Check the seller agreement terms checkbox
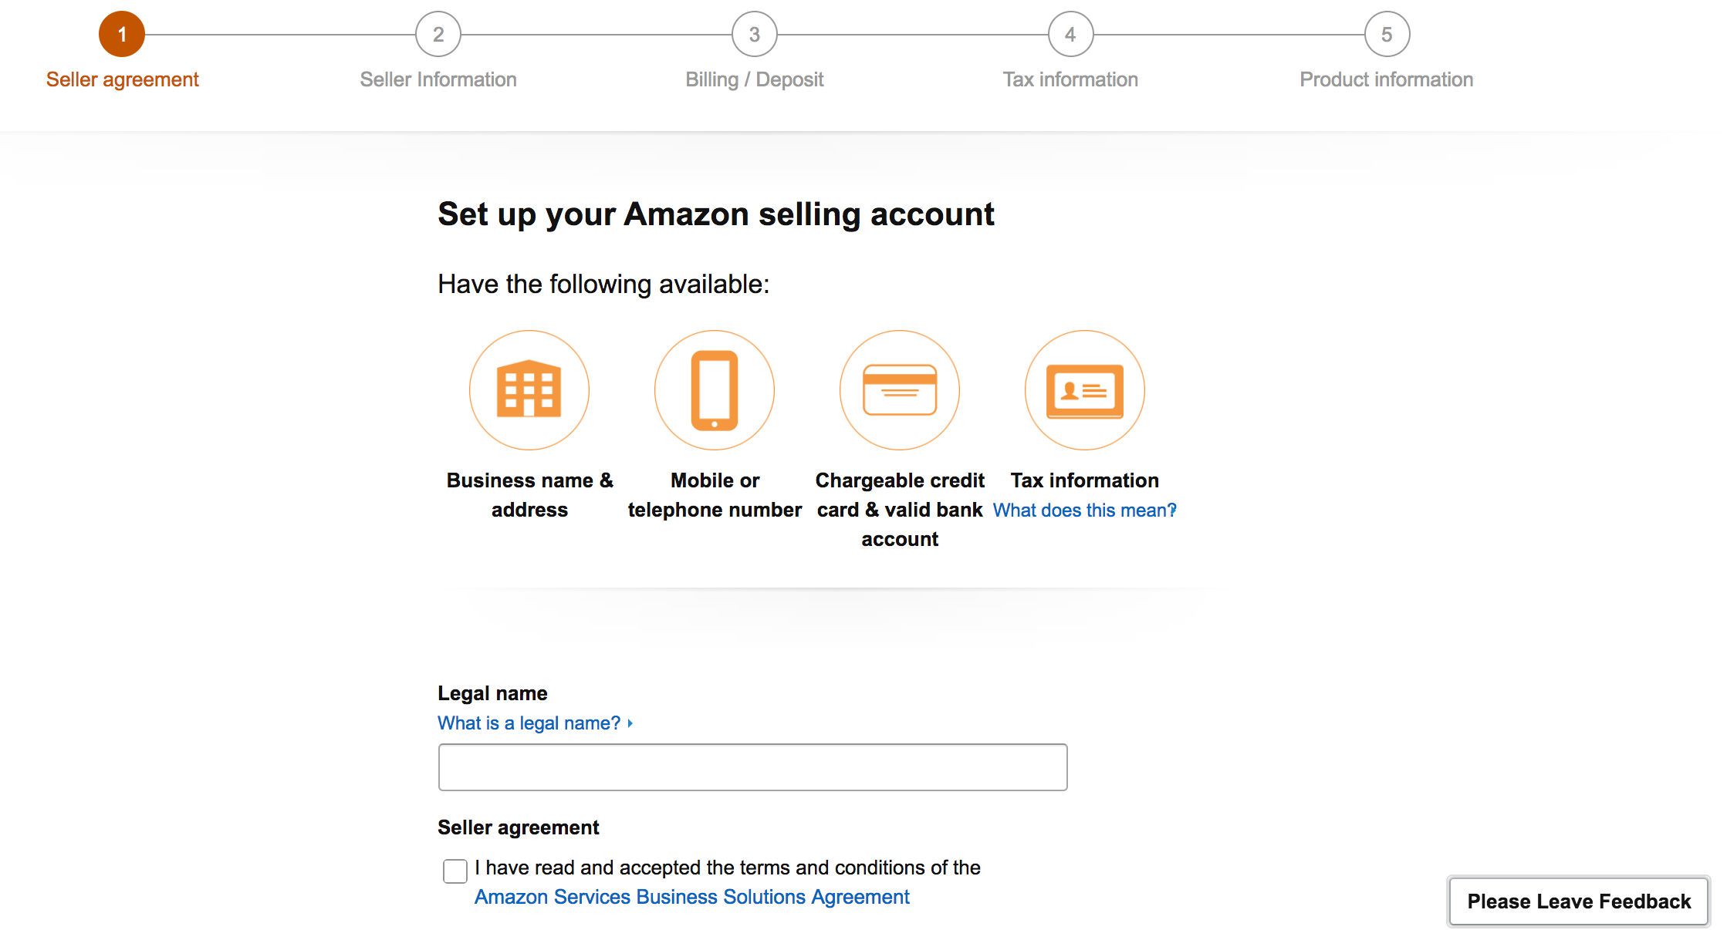Screen dimensions: 1727x930 click(x=455, y=871)
